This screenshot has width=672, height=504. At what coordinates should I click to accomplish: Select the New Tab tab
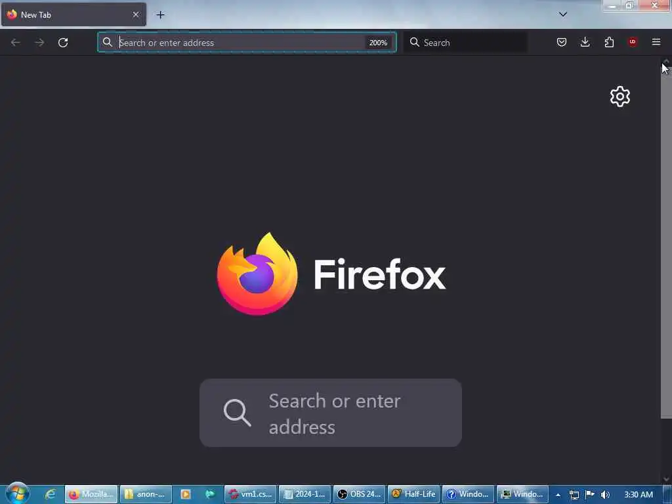pyautogui.click(x=73, y=14)
